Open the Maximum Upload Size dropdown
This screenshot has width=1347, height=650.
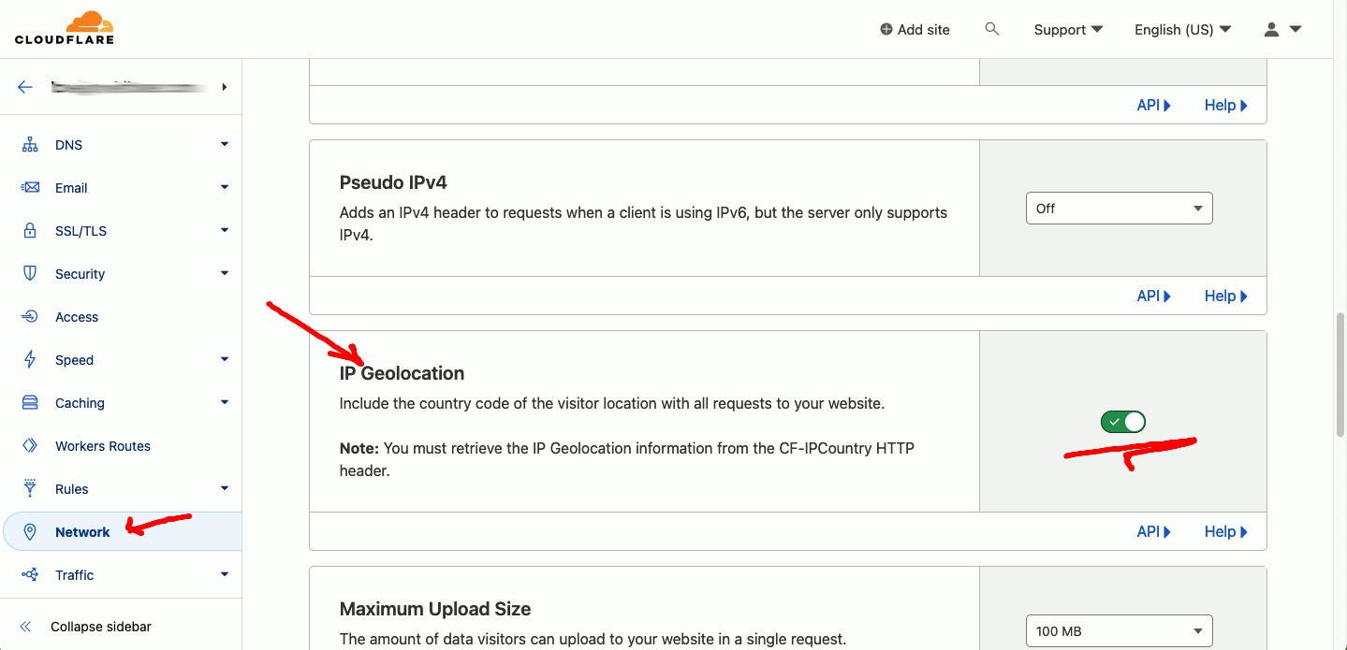coord(1120,631)
